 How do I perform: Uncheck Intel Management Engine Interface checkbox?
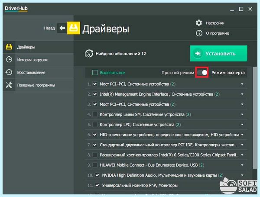pos(95,94)
